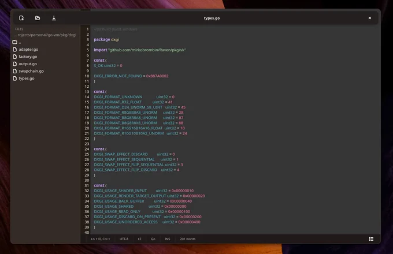Select types.go in file list

tap(27, 79)
